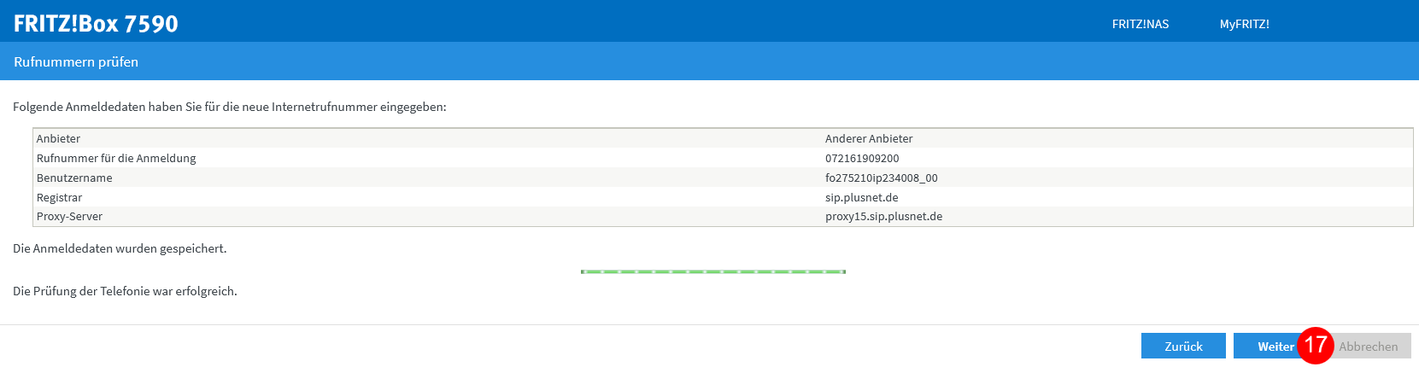
Task: Click the Rufnummern prüfen header title
Action: (76, 61)
